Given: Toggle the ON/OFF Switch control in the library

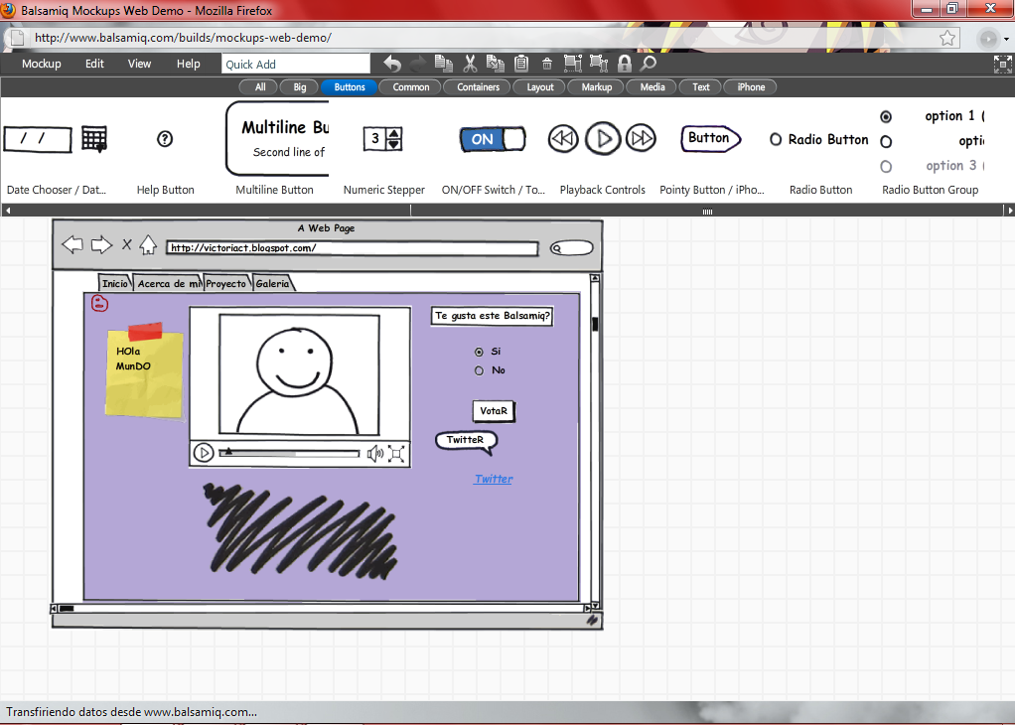Looking at the screenshot, I should (492, 139).
